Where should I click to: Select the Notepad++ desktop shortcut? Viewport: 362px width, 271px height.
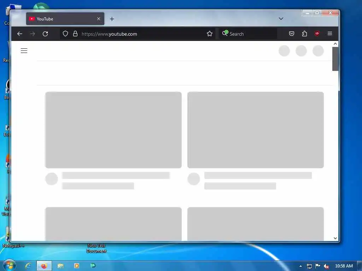coord(13,246)
